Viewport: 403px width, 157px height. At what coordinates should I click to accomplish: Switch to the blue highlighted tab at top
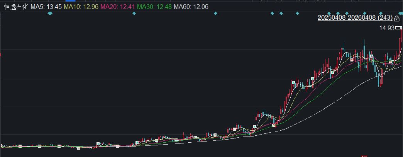(x=70, y=1)
